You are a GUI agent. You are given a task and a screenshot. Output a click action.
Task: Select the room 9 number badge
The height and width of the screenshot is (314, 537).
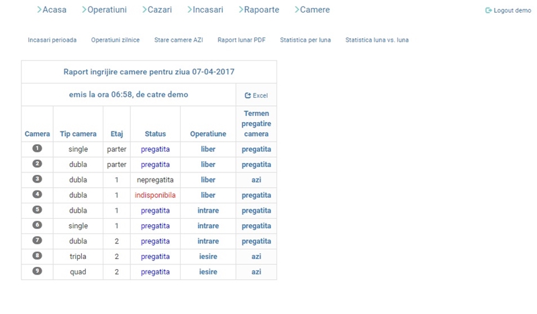click(37, 271)
